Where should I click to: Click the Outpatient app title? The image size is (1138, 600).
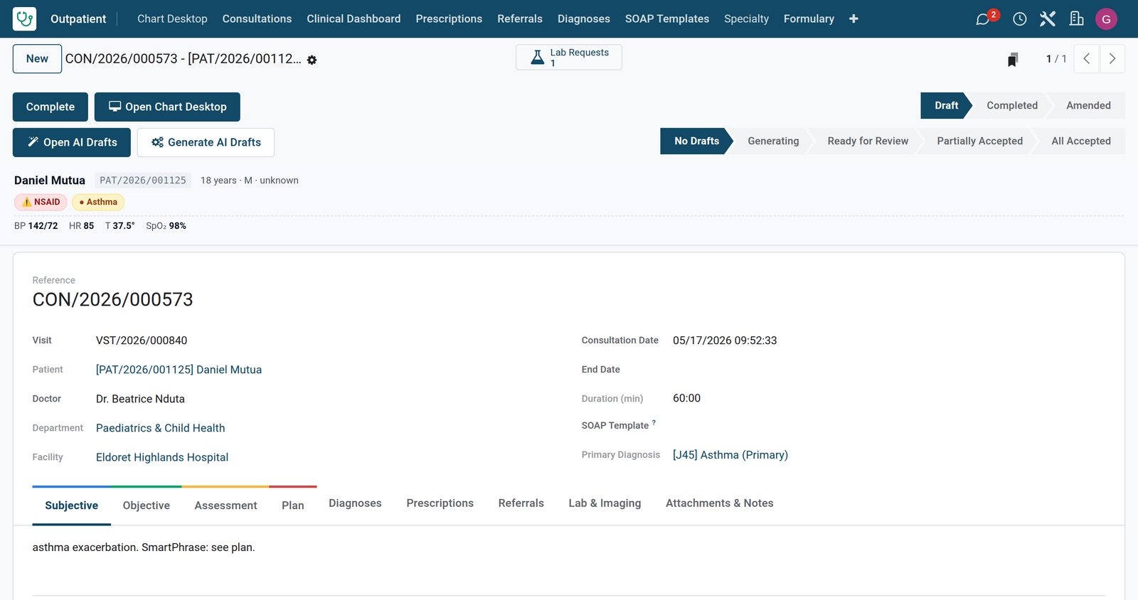pyautogui.click(x=78, y=18)
